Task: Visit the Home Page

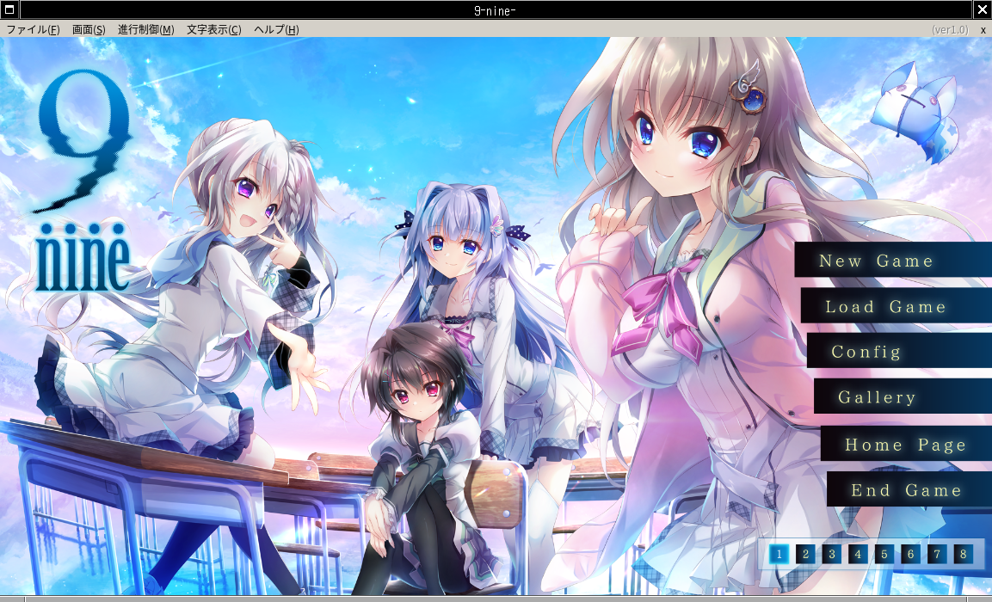Action: (x=906, y=444)
